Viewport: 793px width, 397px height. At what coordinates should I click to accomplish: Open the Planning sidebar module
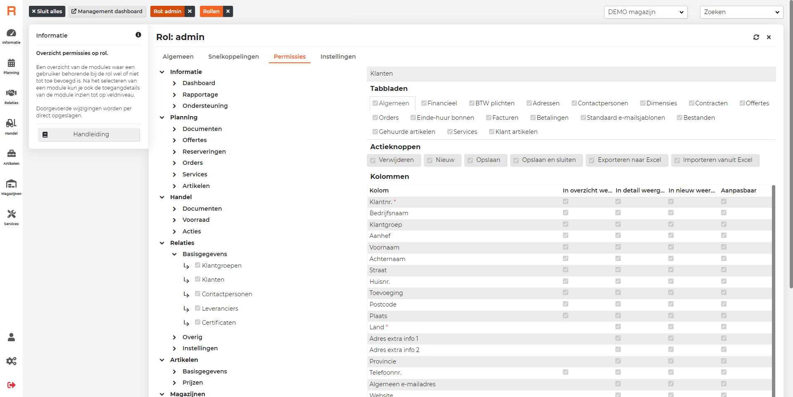(x=11, y=67)
